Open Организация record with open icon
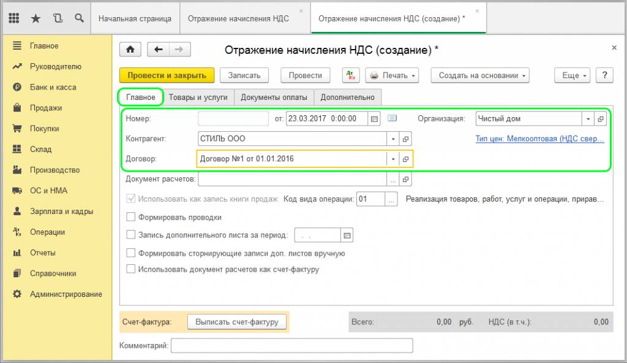The height and width of the screenshot is (363, 627). click(600, 118)
